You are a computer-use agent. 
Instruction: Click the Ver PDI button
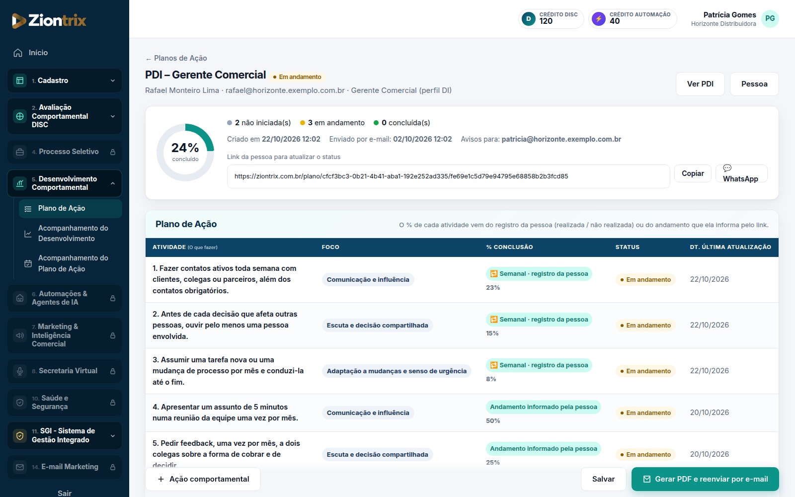tap(700, 84)
